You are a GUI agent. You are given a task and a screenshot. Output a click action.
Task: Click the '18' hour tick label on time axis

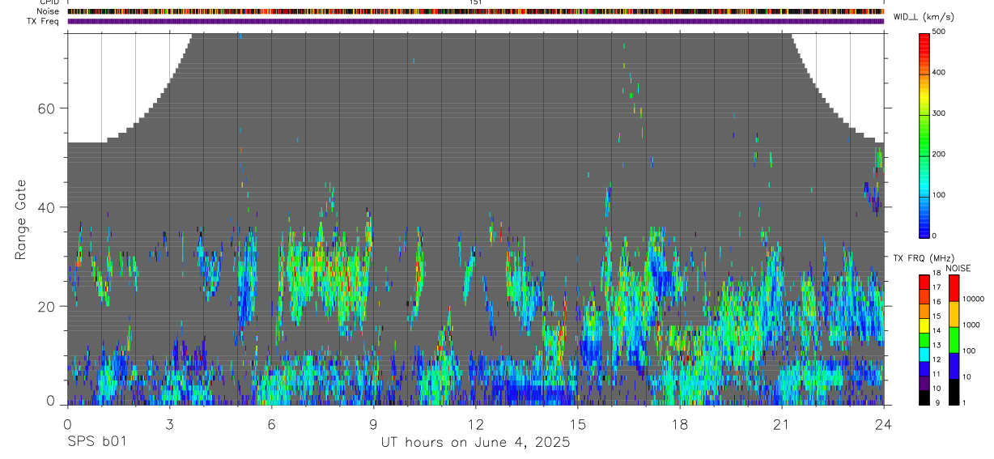point(680,424)
